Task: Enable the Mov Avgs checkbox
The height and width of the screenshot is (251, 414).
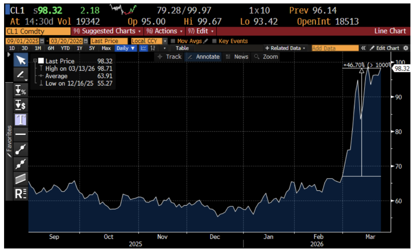Action: (172, 41)
